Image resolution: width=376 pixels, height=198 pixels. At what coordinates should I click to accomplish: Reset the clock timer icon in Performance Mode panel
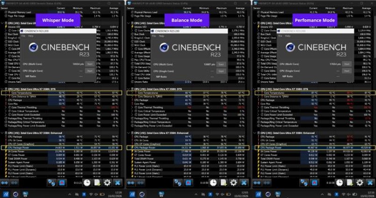point(339,183)
